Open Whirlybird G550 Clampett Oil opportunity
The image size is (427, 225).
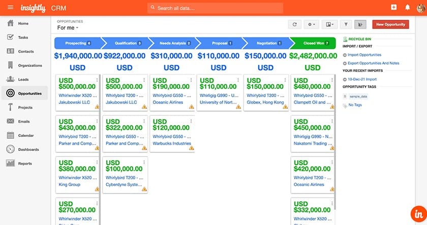(x=313, y=96)
